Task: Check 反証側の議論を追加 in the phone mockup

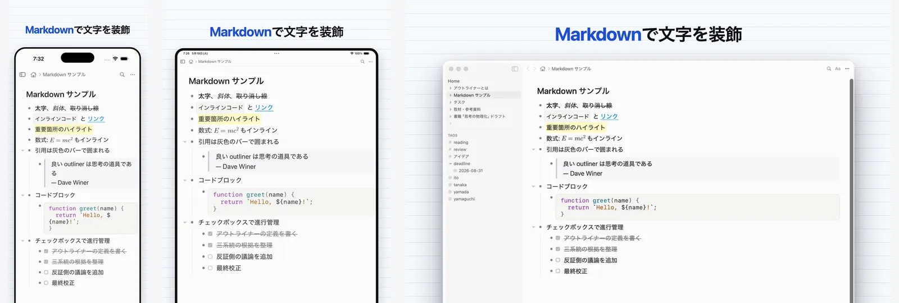Action: [x=46, y=273]
